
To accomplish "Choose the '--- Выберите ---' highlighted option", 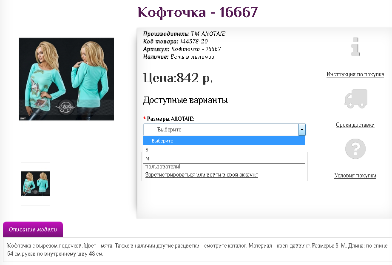I will pos(224,141).
